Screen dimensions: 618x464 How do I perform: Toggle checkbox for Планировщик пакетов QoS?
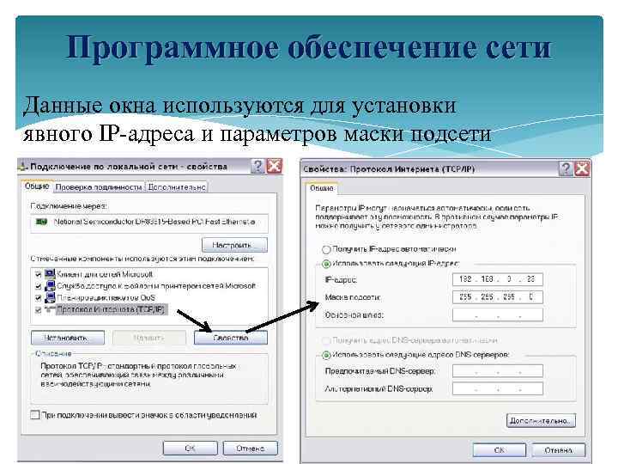point(39,298)
